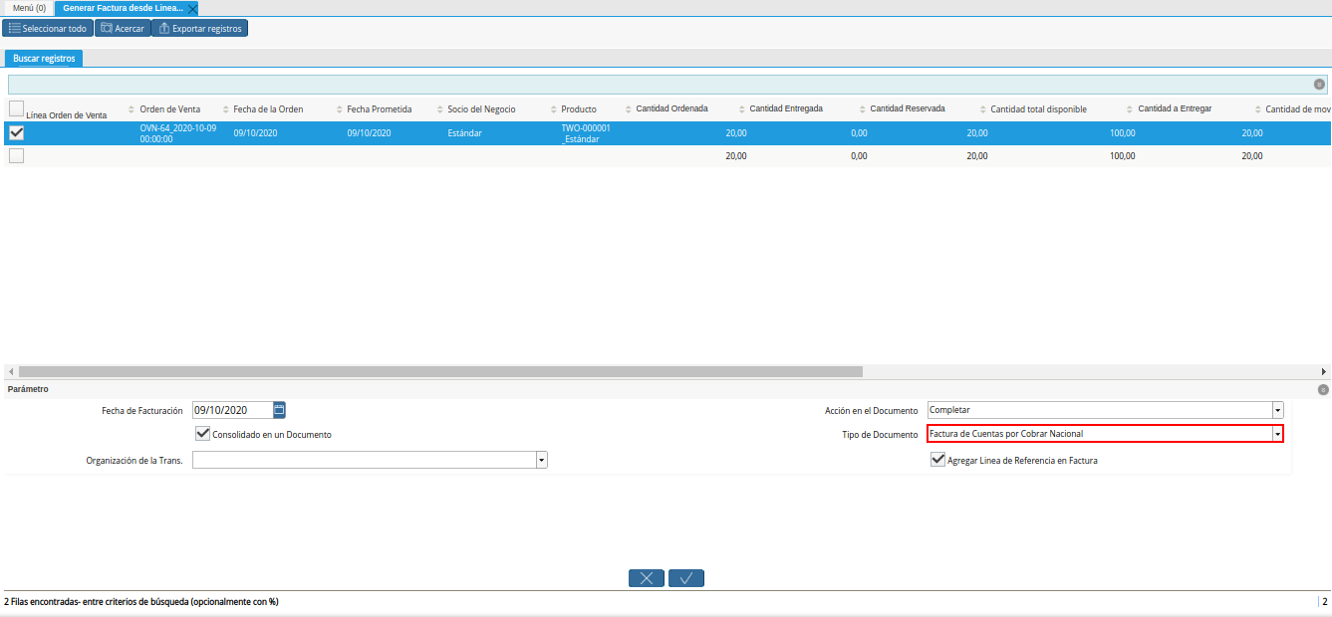Sort by Cantidad total disponible column
The height and width of the screenshot is (617, 1332).
pos(1038,109)
